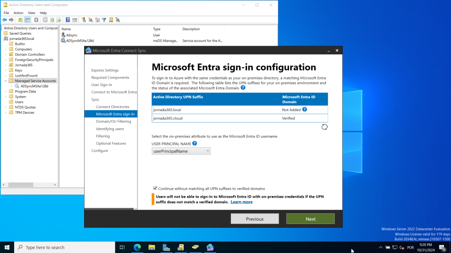Expand the Domain Controllers tree node
Image resolution: width=451 pixels, height=253 pixels.
[x=6, y=54]
